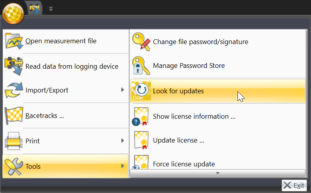Click the race car logging device icon
The height and width of the screenshot is (193, 311).
pos(14,66)
